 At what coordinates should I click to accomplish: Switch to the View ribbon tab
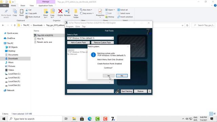pos(32,5)
